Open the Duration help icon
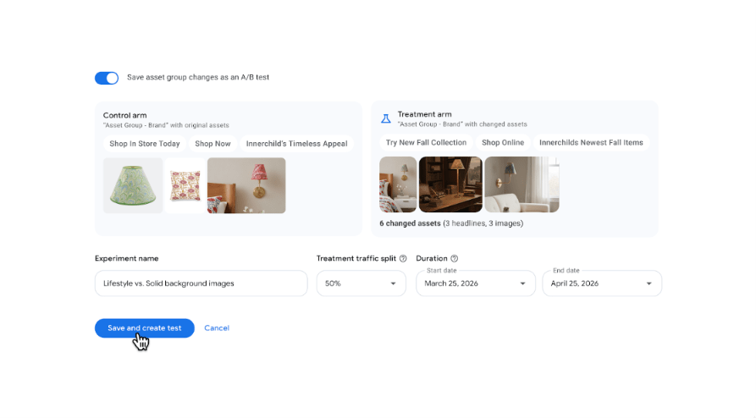This screenshot has width=756, height=418. pos(454,258)
